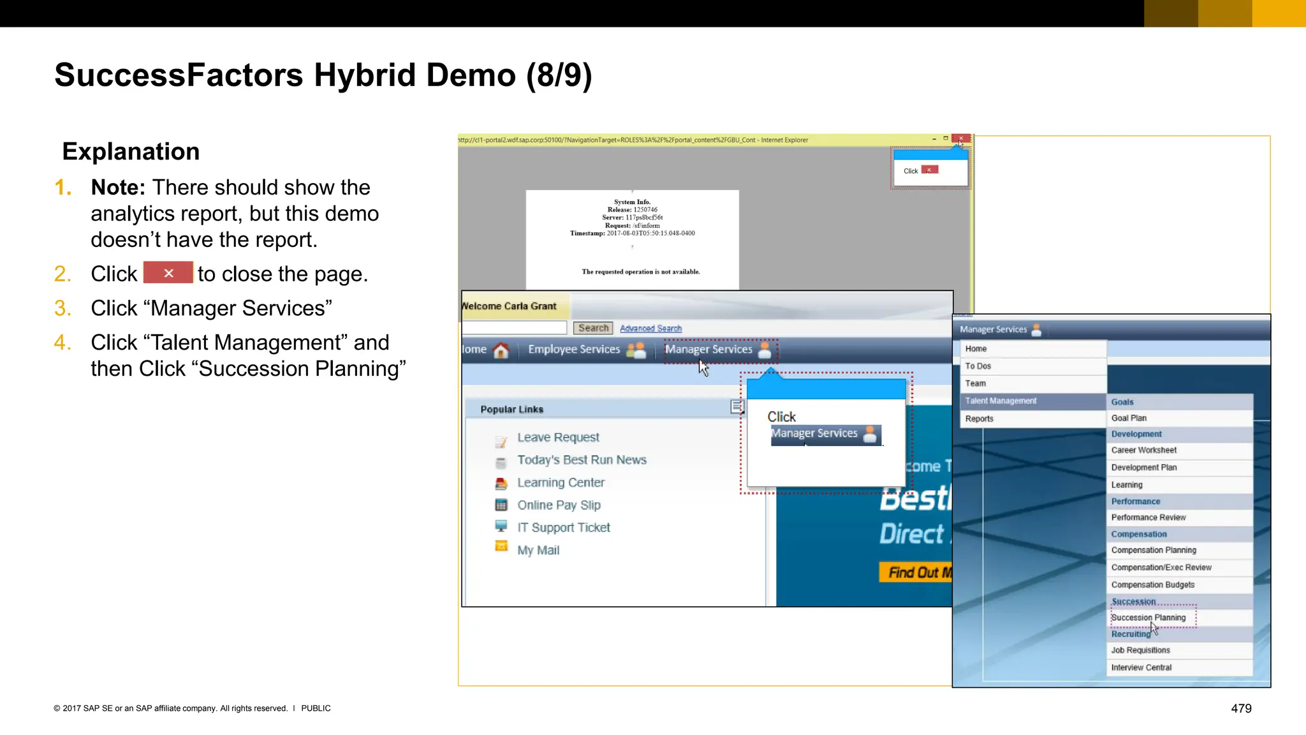Screen dimensions: 1306x735
Task: Open the Advanced Search link
Action: [x=650, y=329]
